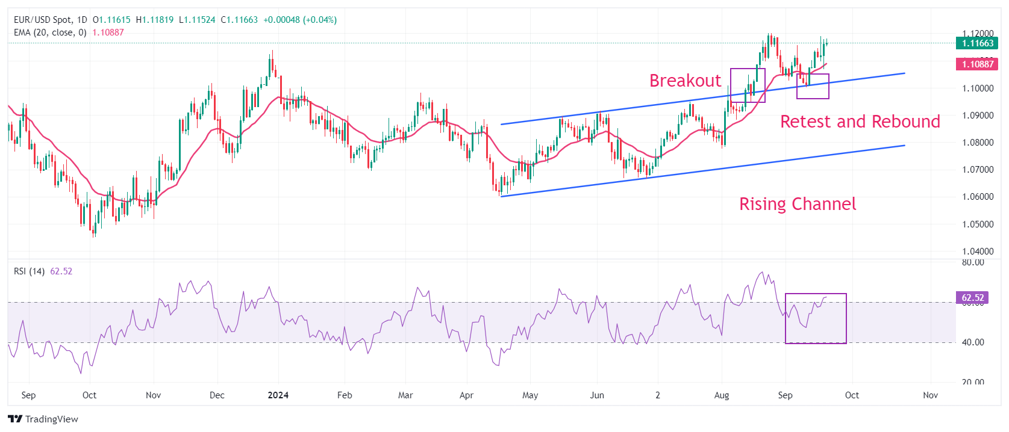Click the purple 62.52 RSI value tag
Screen dimensions: 1009x432
(972, 298)
